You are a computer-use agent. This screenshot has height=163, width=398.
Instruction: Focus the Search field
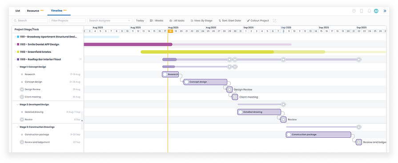click(x=30, y=20)
